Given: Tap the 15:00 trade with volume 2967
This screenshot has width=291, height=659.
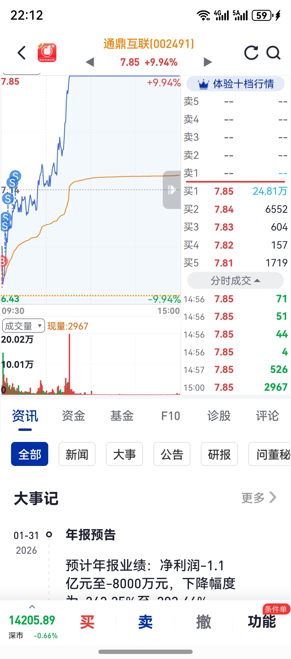Looking at the screenshot, I should point(235,387).
